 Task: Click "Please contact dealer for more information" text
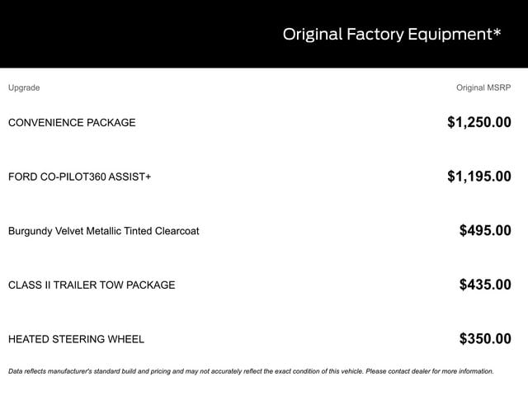430,371
